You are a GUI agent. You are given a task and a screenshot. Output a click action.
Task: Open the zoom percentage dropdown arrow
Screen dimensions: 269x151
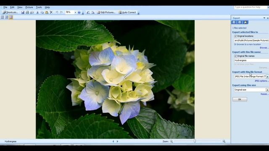pyautogui.click(x=75, y=12)
